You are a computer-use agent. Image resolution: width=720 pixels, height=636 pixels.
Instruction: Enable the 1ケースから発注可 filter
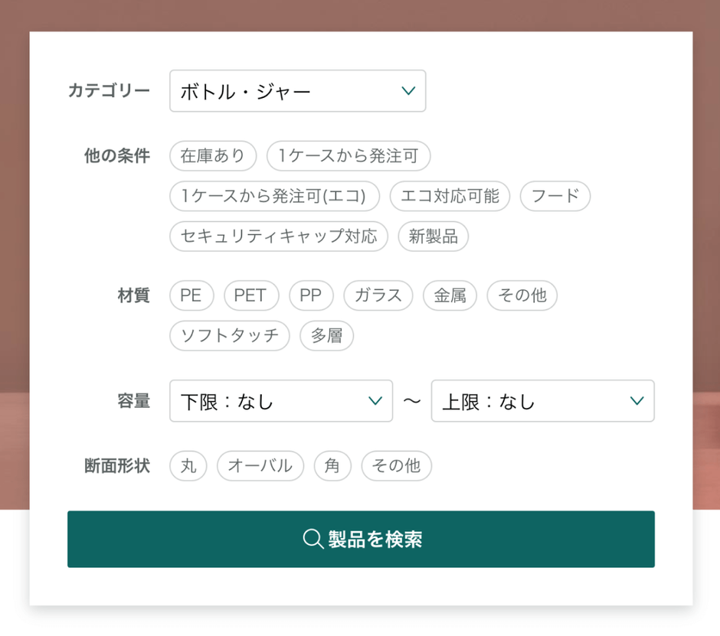pyautogui.click(x=349, y=155)
